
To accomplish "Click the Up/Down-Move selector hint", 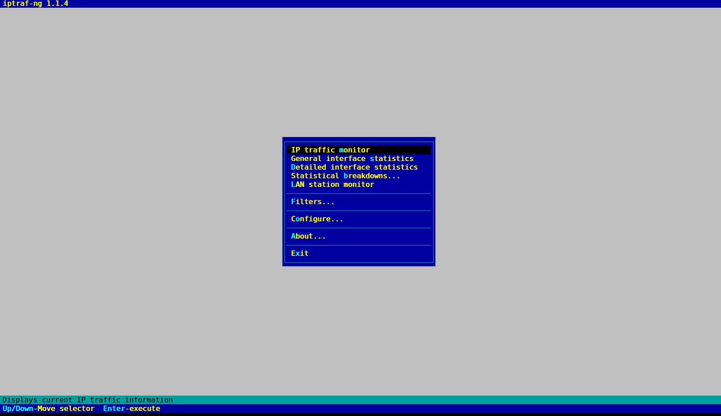I will click(49, 408).
